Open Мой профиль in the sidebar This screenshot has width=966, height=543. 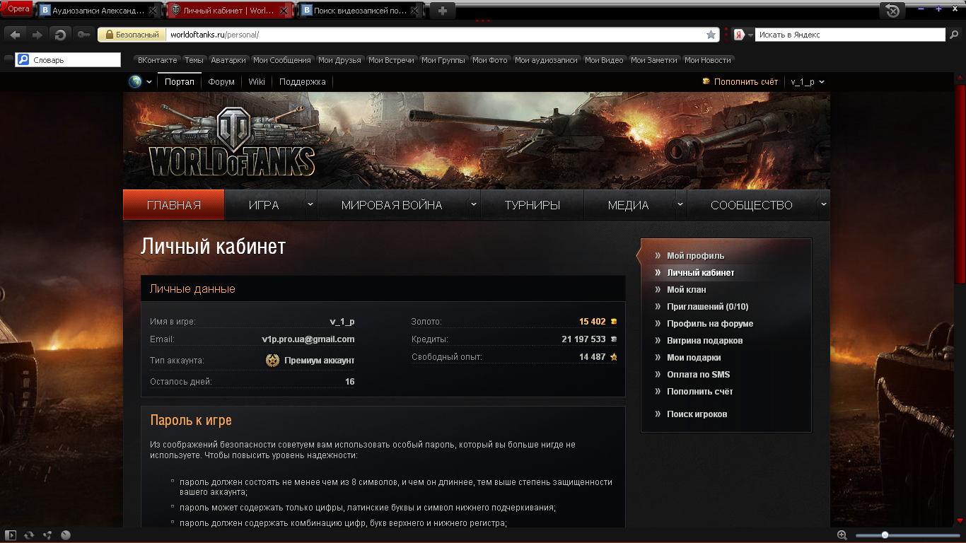click(696, 256)
